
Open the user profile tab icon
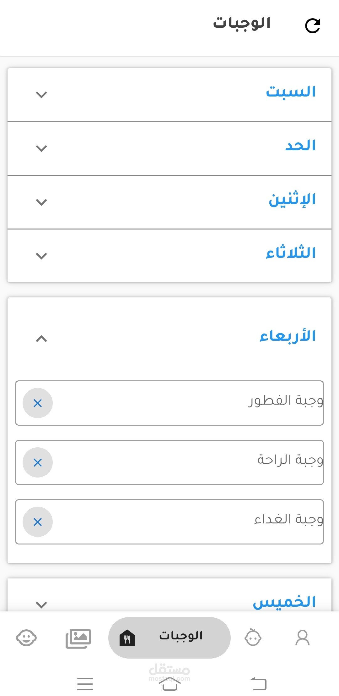click(302, 638)
